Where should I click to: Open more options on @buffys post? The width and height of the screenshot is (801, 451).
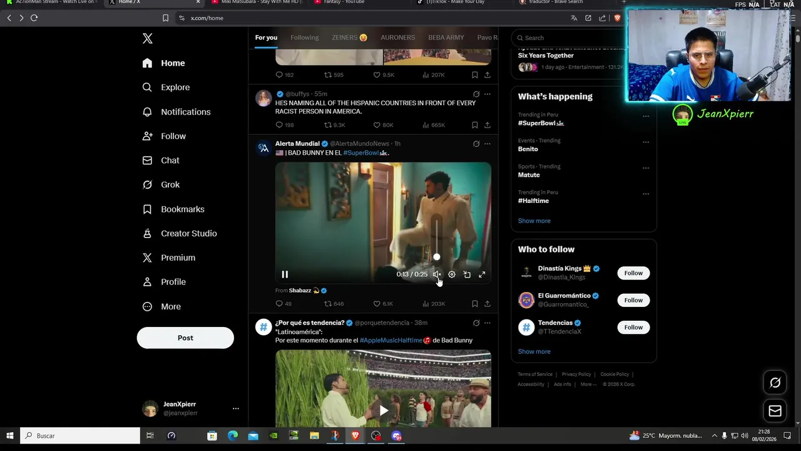(x=487, y=94)
